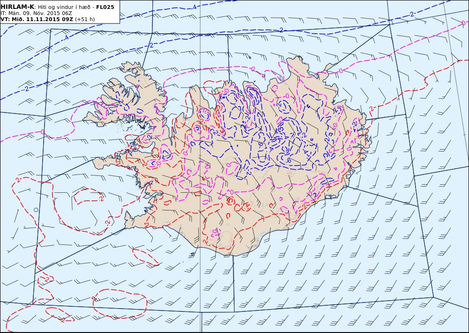Click the 'VT: Mið. 11.11.2015 09Z' valid time
The width and height of the screenshot is (469, 333).
tap(37, 19)
